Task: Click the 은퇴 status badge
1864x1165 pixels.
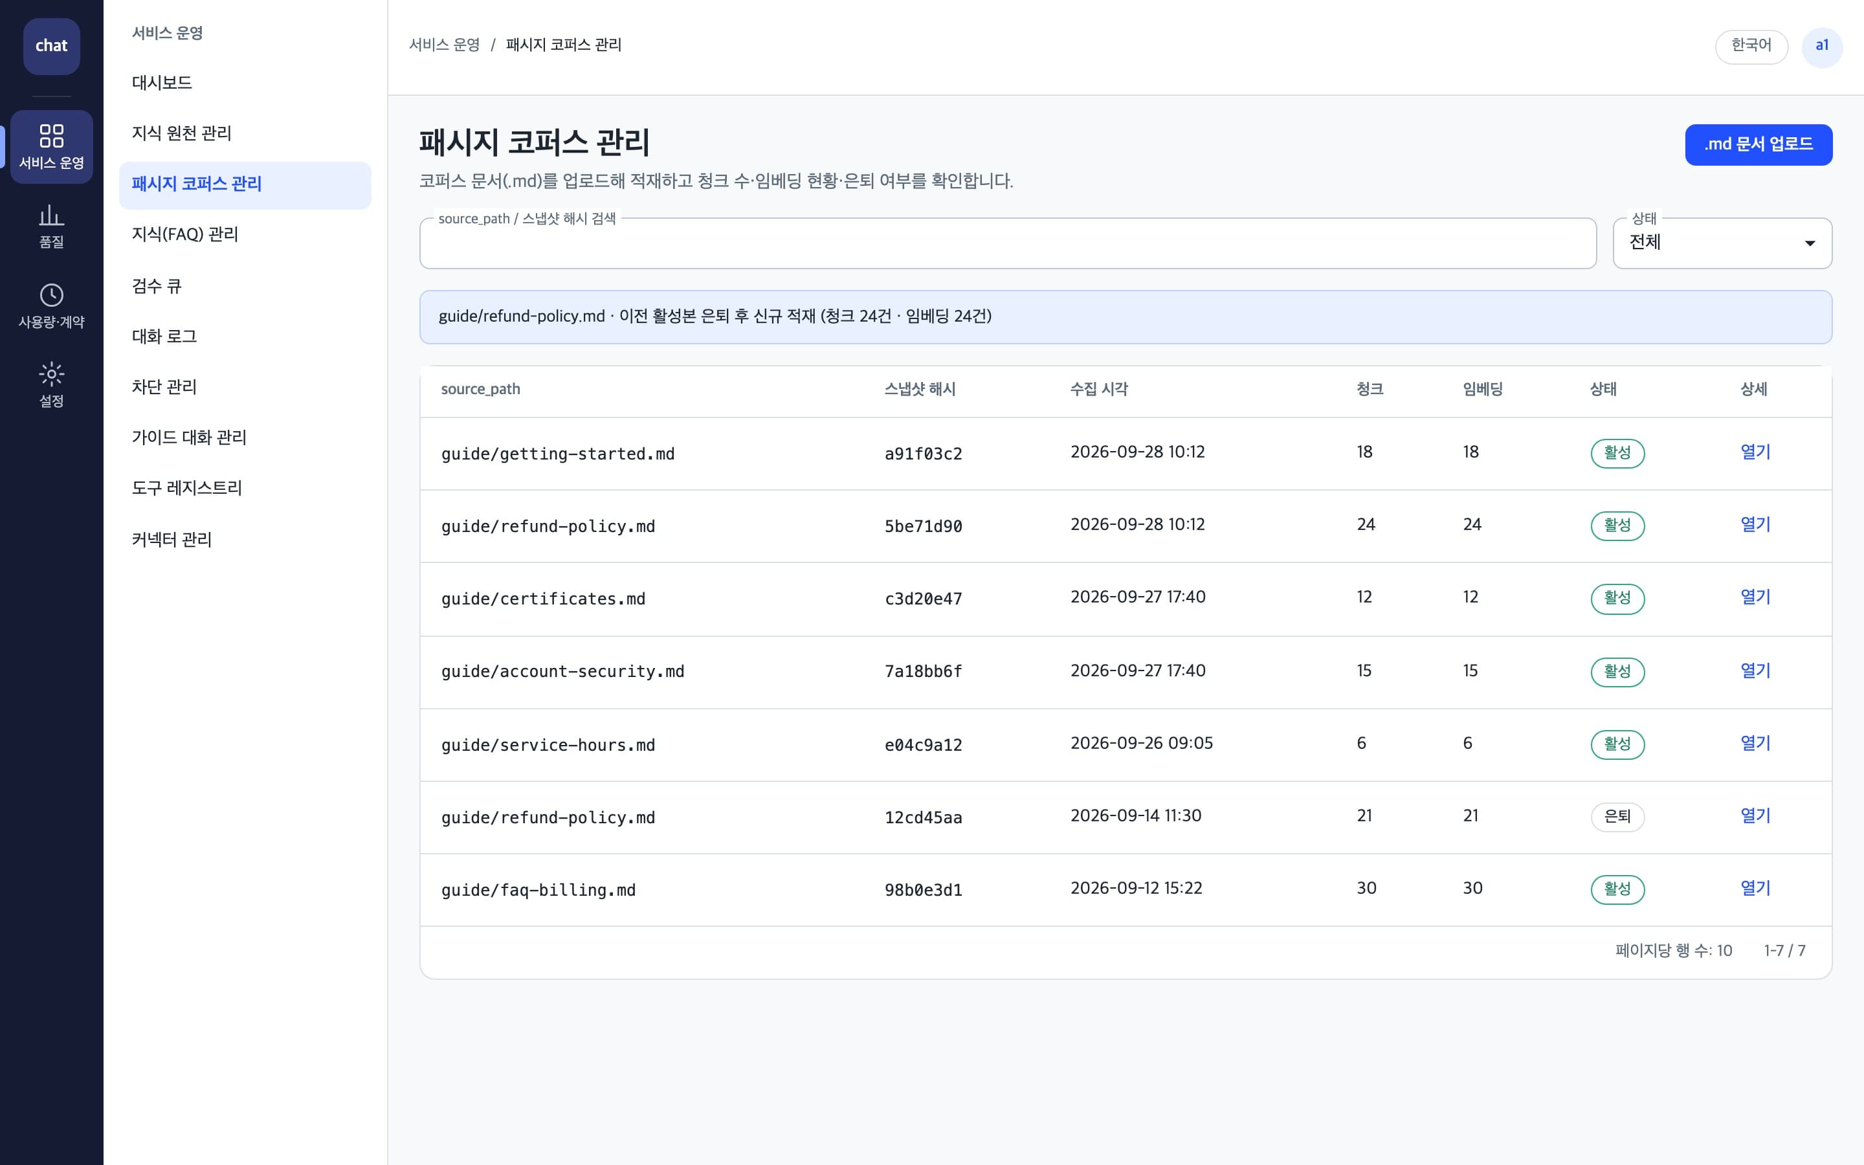Action: coord(1617,817)
